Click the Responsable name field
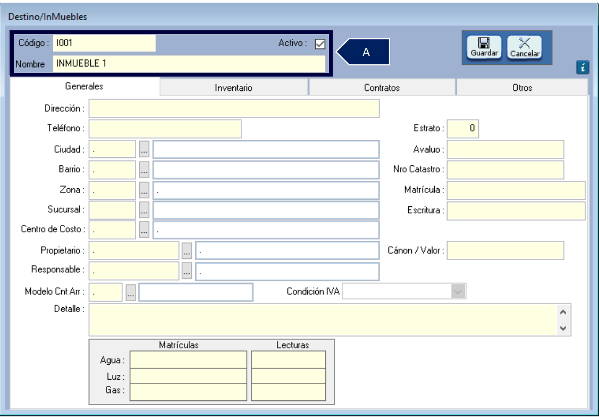 [287, 271]
